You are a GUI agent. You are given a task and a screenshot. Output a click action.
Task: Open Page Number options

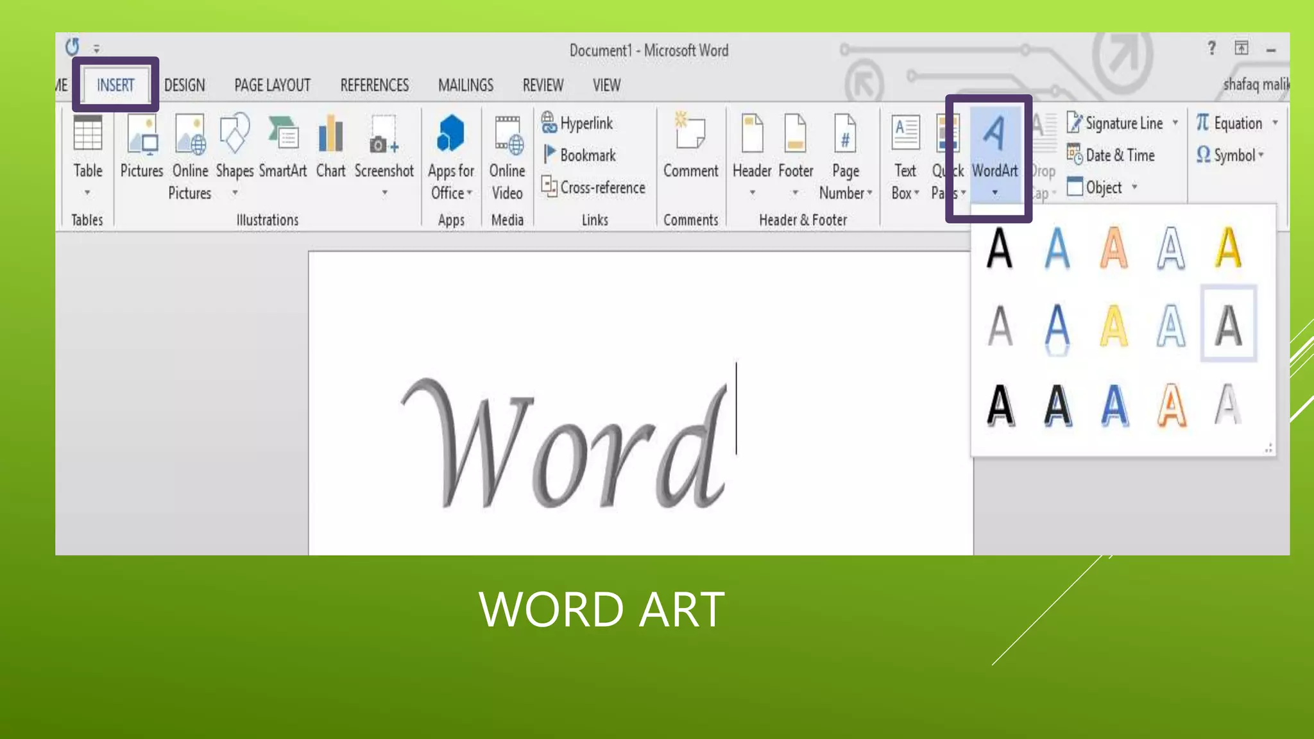point(846,157)
